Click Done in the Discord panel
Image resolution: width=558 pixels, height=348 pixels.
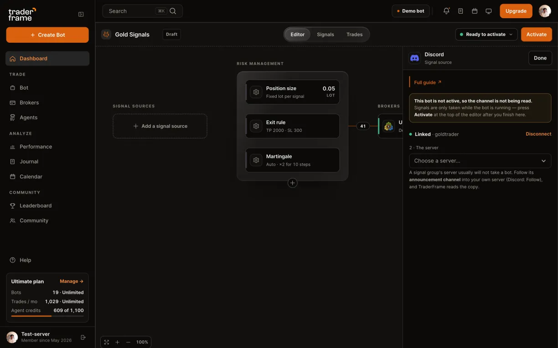[540, 58]
